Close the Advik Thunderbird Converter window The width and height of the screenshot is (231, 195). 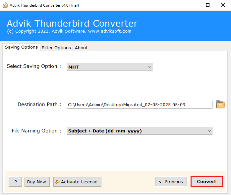[x=223, y=5]
